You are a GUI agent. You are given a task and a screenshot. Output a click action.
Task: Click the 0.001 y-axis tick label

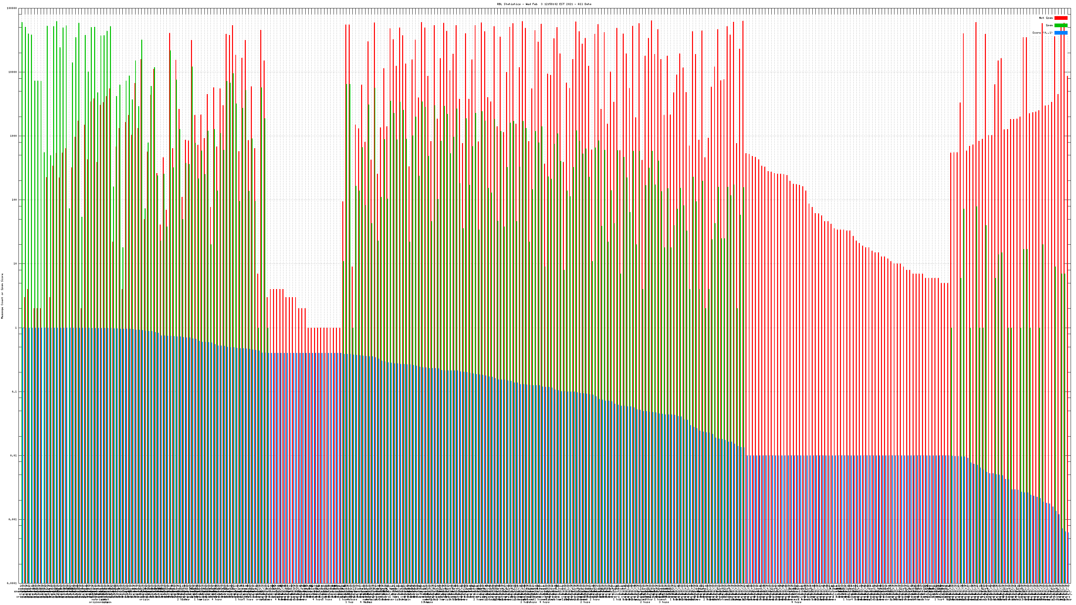tap(12, 519)
